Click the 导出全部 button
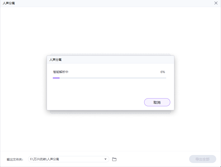221x167 pixels. (202, 159)
